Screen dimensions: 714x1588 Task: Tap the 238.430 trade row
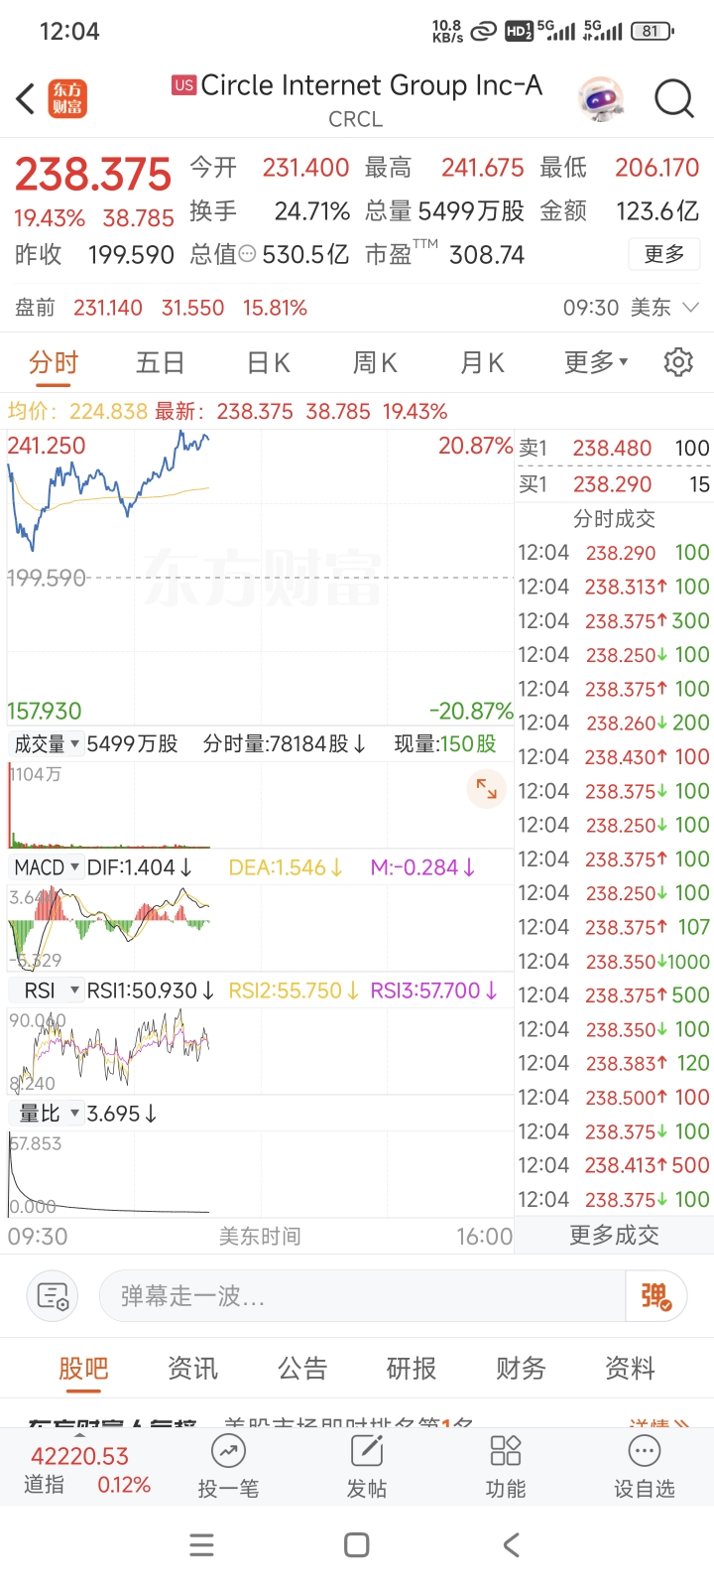pyautogui.click(x=614, y=756)
